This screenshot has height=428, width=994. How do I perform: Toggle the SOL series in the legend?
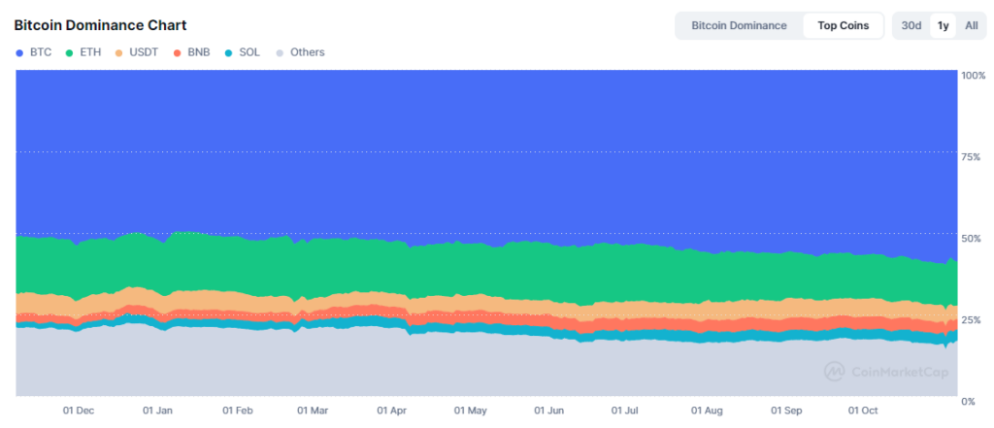pyautogui.click(x=242, y=52)
